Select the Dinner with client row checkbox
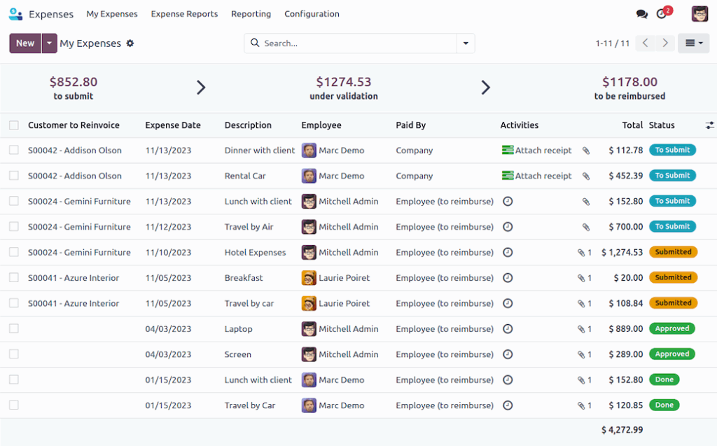 14,150
